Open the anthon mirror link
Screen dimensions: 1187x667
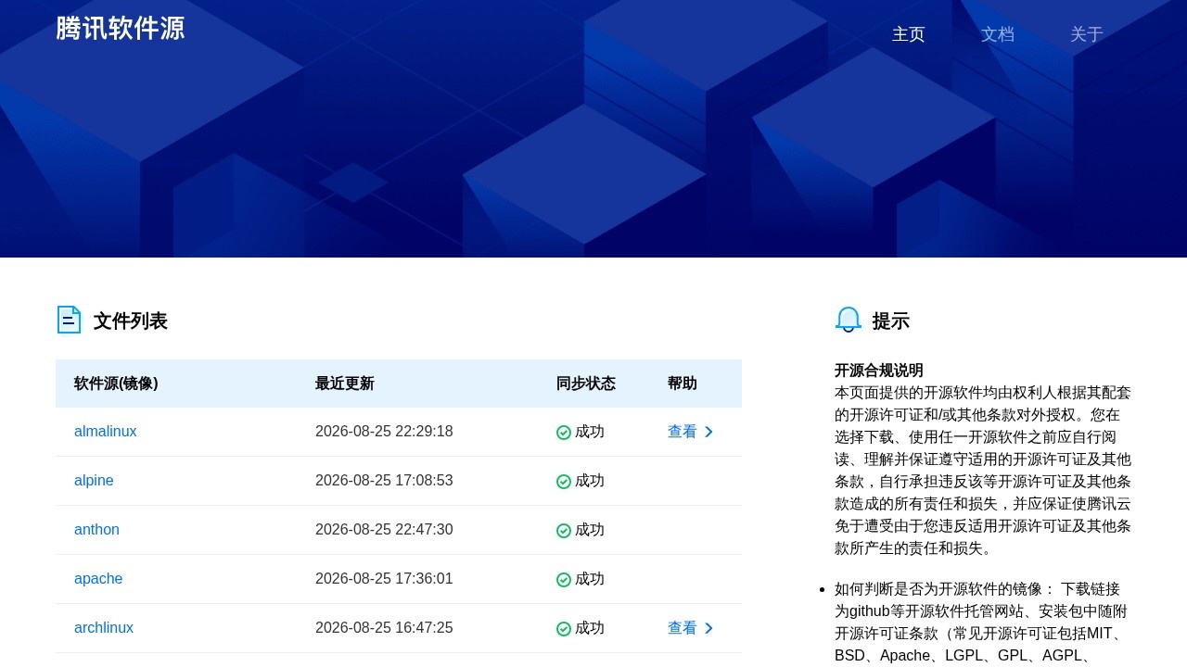pyautogui.click(x=96, y=530)
